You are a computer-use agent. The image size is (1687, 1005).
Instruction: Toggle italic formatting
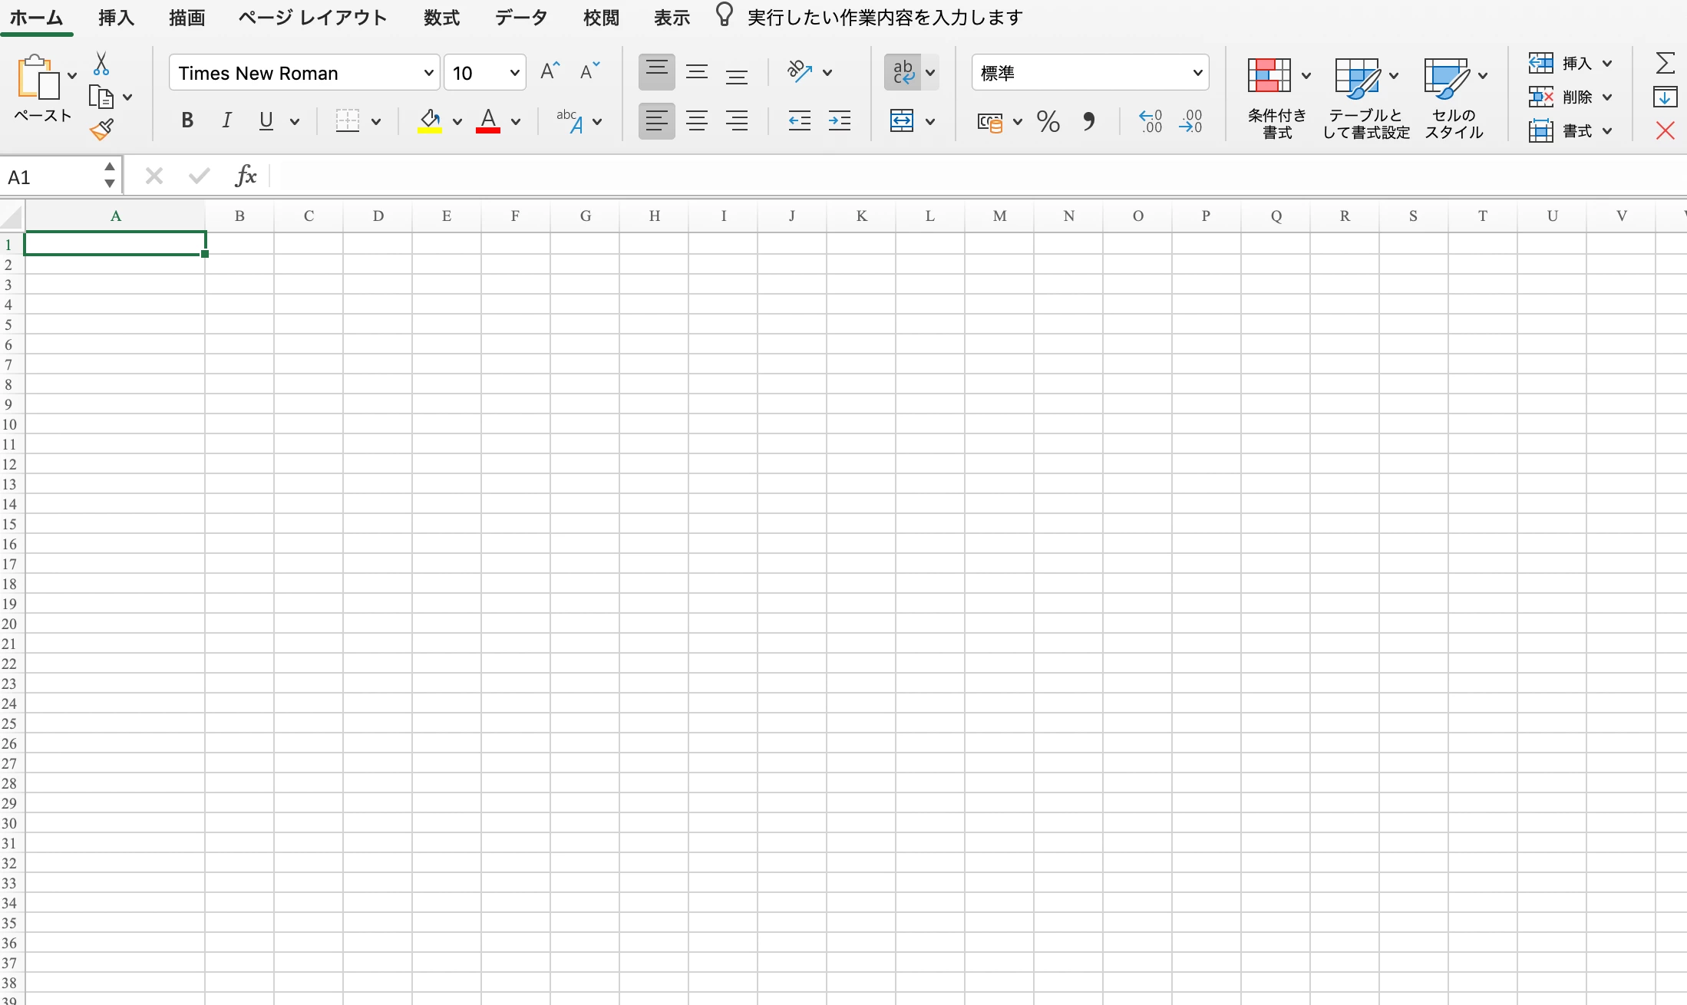(226, 120)
